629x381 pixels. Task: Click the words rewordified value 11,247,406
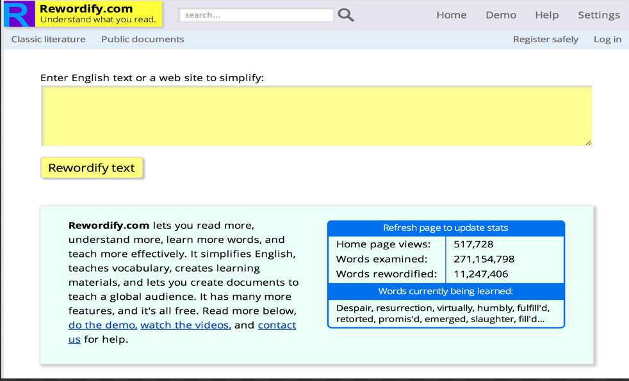pos(480,274)
